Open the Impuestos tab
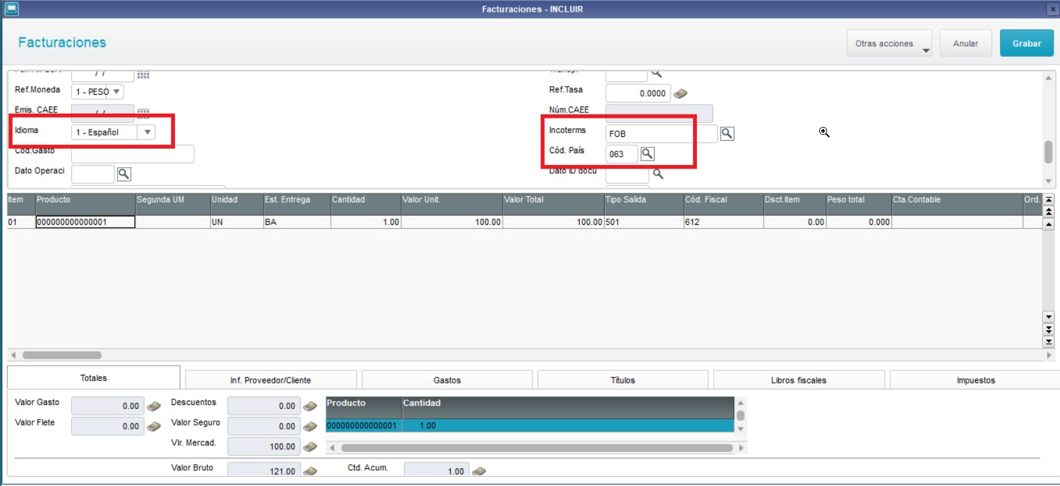This screenshot has width=1060, height=486. point(975,380)
